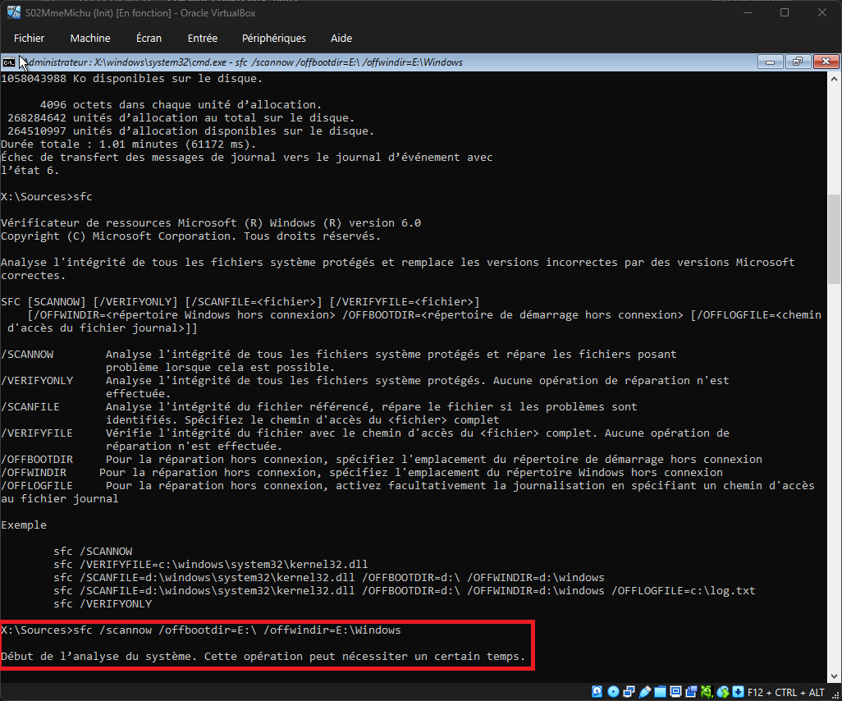Open the Machine menu

pos(90,38)
